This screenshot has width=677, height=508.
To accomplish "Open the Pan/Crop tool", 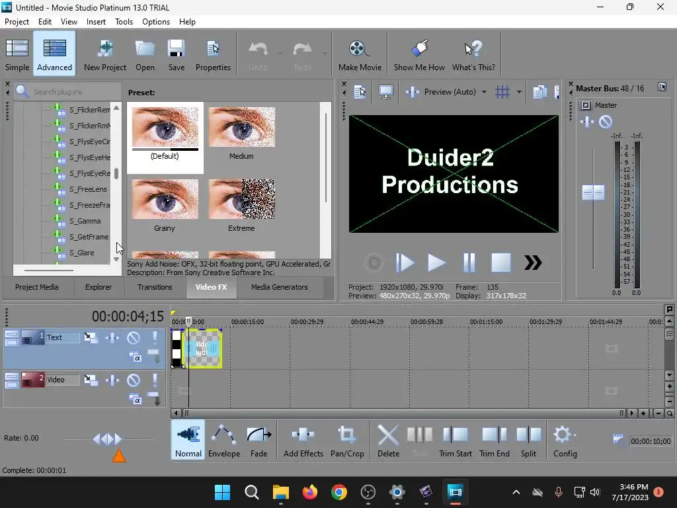I will click(x=347, y=441).
